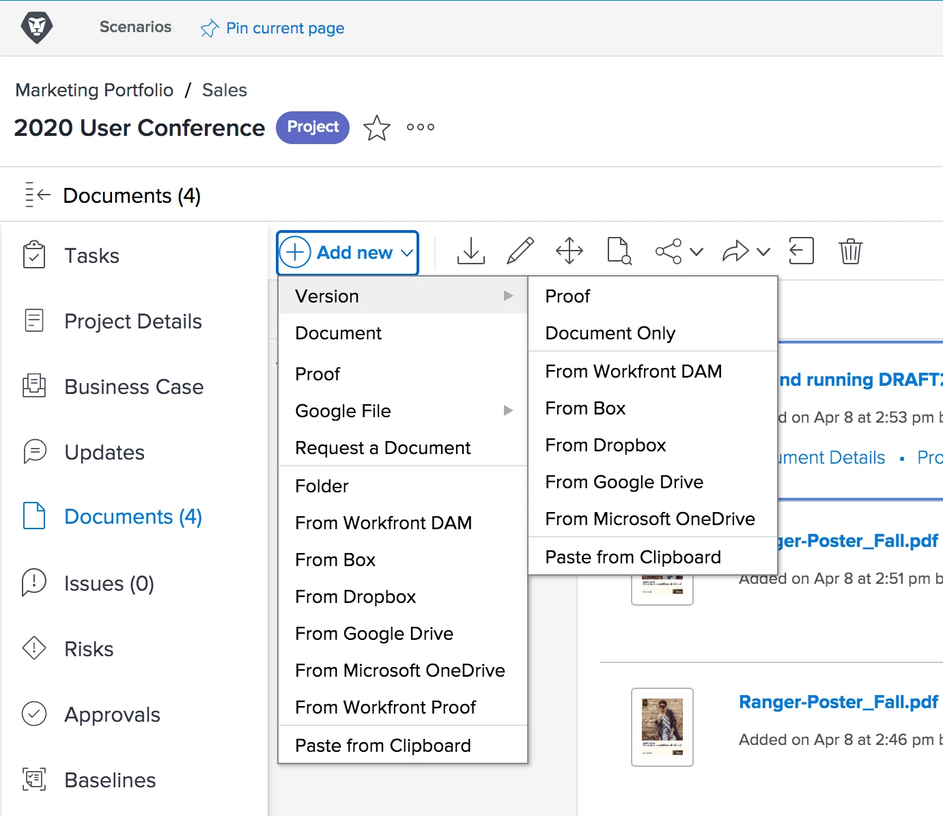
Task: Select Paste from Clipboard in Version submenu
Action: pos(653,557)
